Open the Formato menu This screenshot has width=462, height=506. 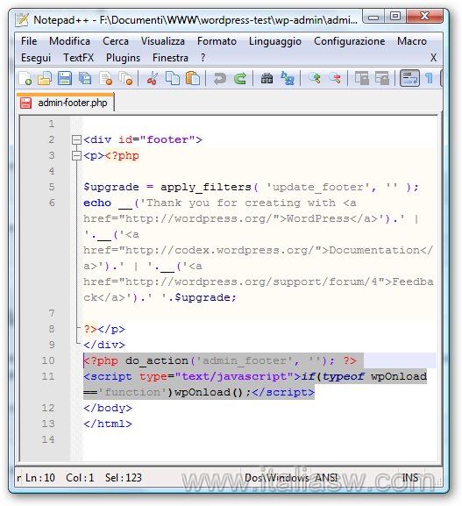click(217, 41)
